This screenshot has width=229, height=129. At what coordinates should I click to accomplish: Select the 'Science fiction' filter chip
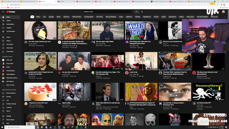(x=77, y=17)
